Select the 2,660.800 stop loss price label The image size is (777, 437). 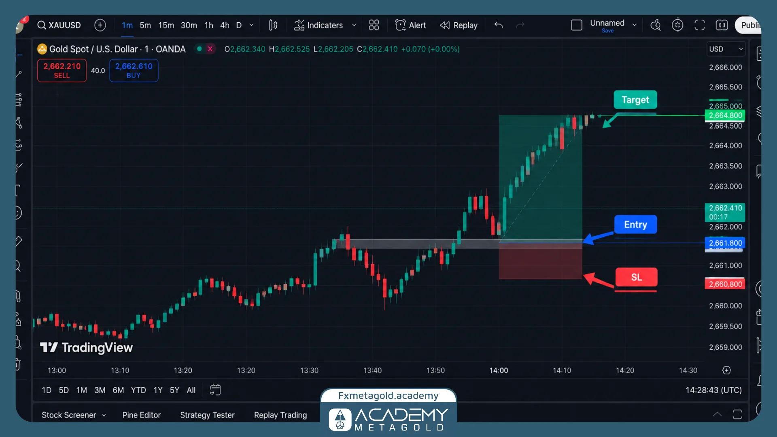click(725, 284)
